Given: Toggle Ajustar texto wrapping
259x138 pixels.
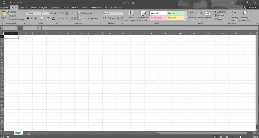Looking at the screenshot, I should (x=86, y=13).
